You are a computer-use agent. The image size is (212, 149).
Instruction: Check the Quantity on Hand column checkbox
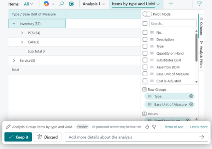(145, 53)
